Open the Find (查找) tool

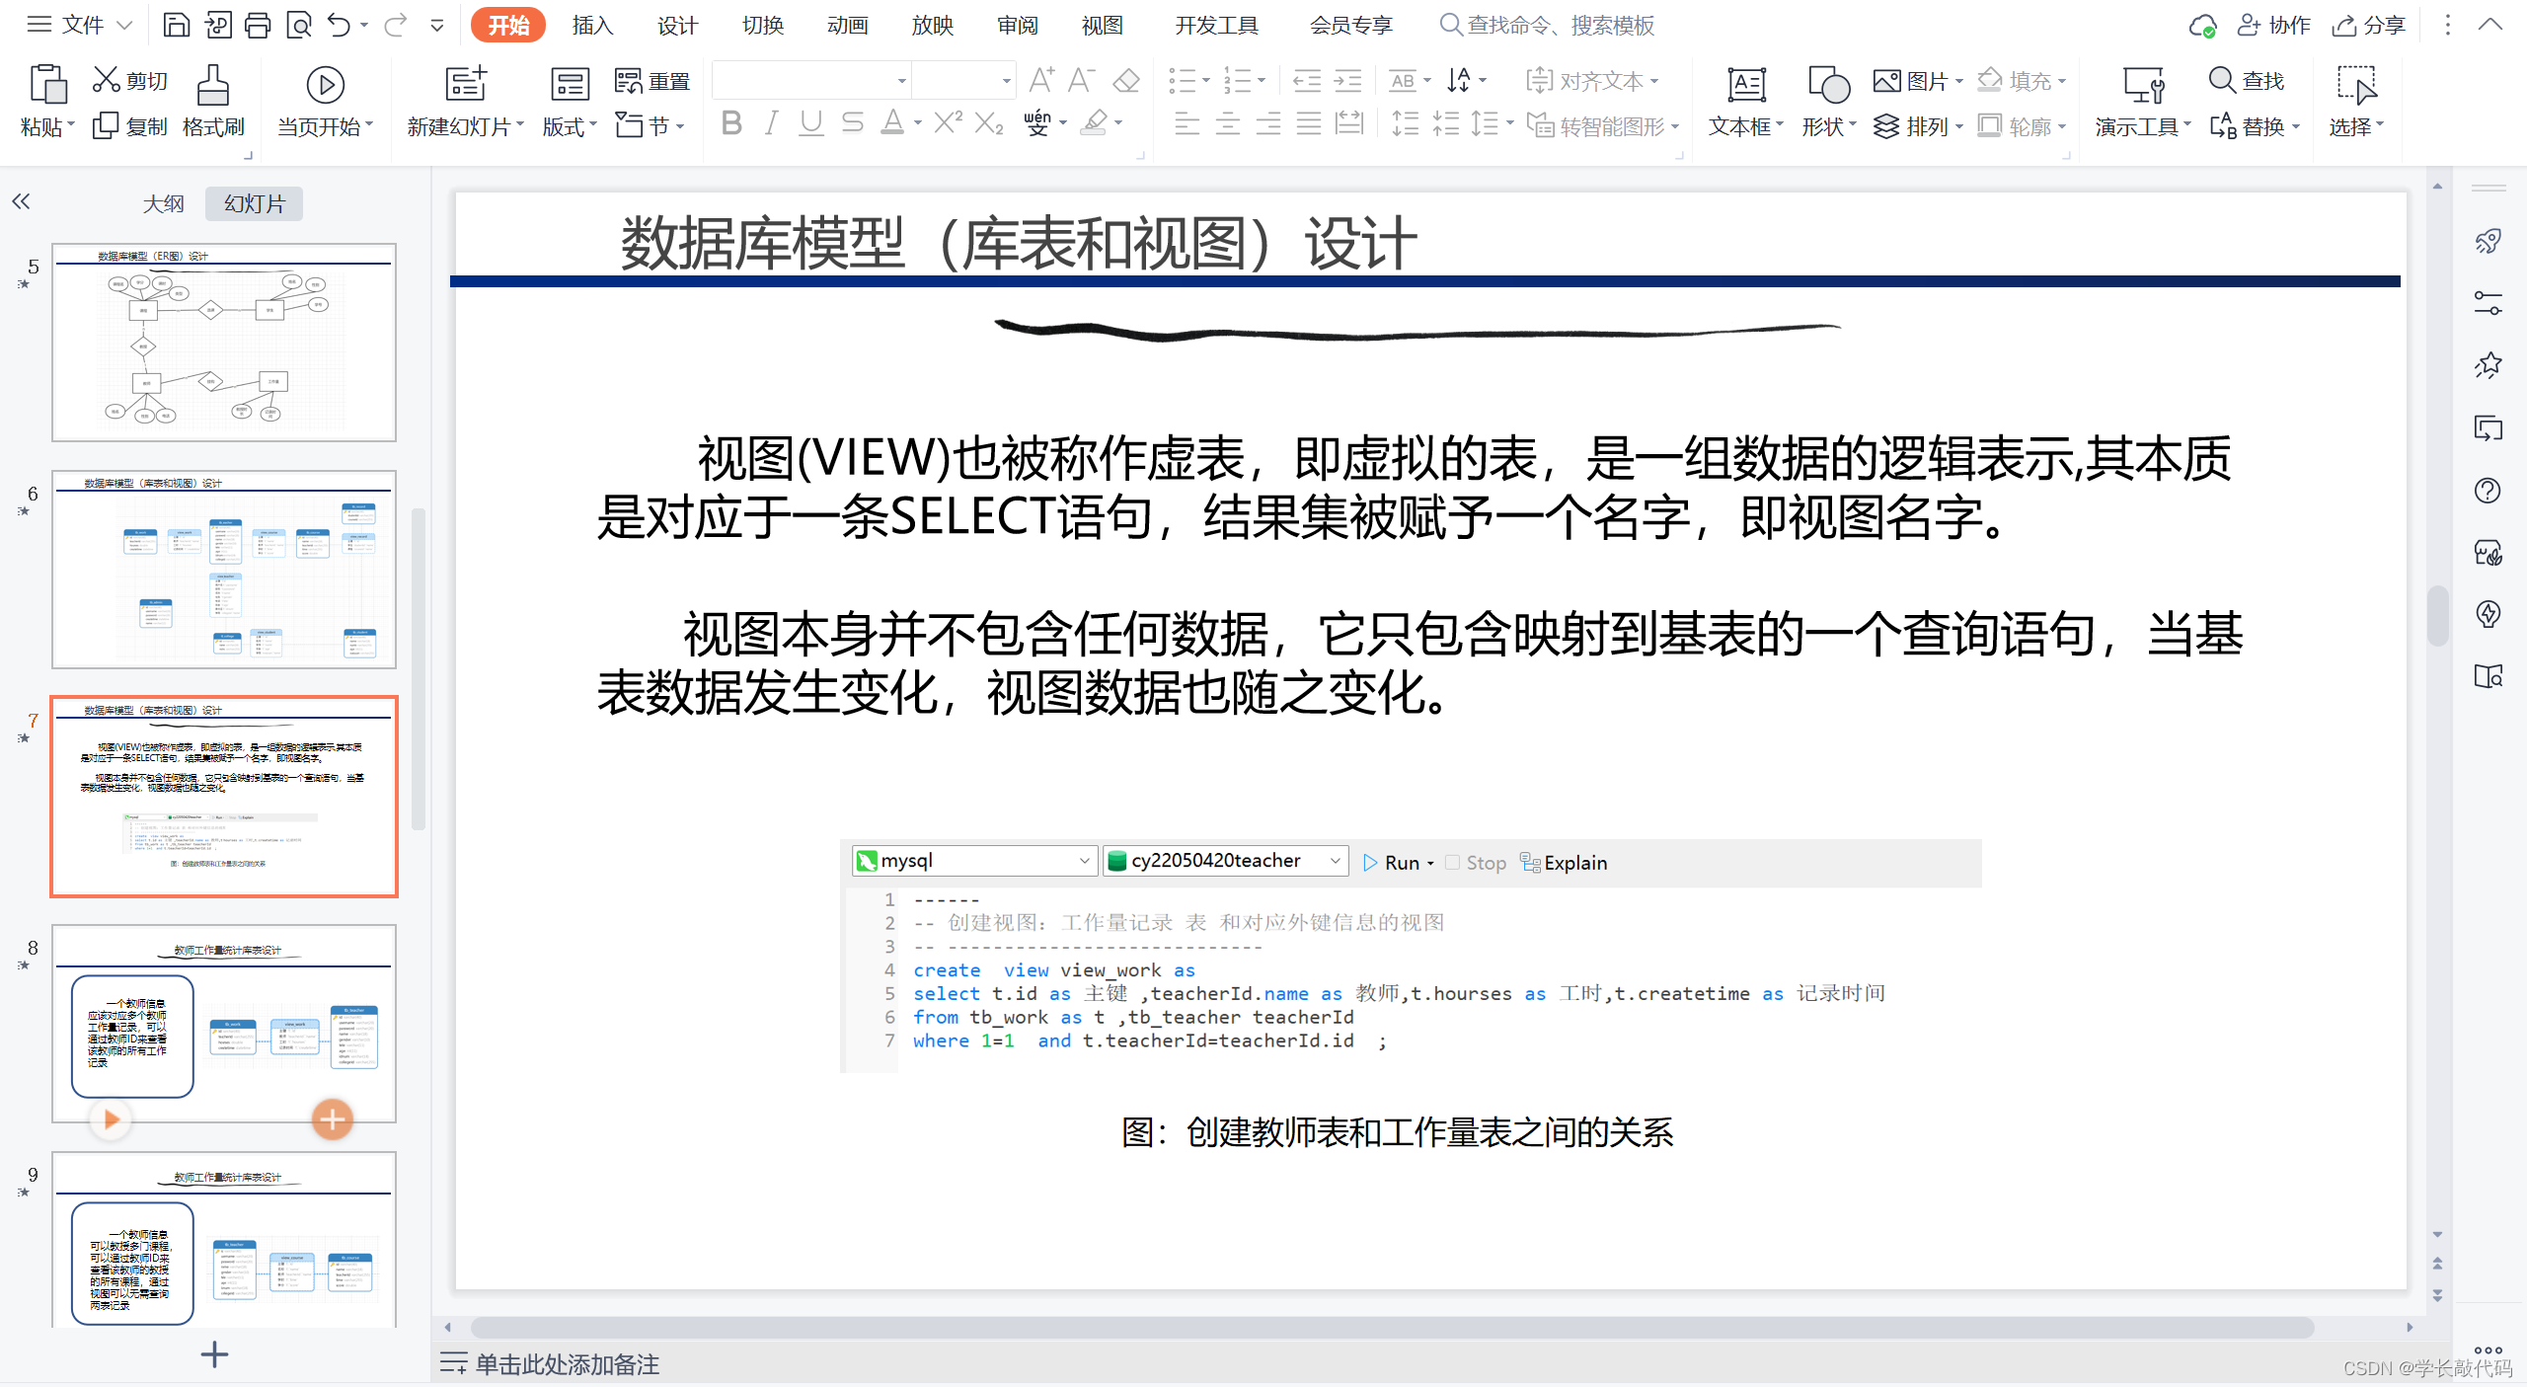pyautogui.click(x=2246, y=81)
